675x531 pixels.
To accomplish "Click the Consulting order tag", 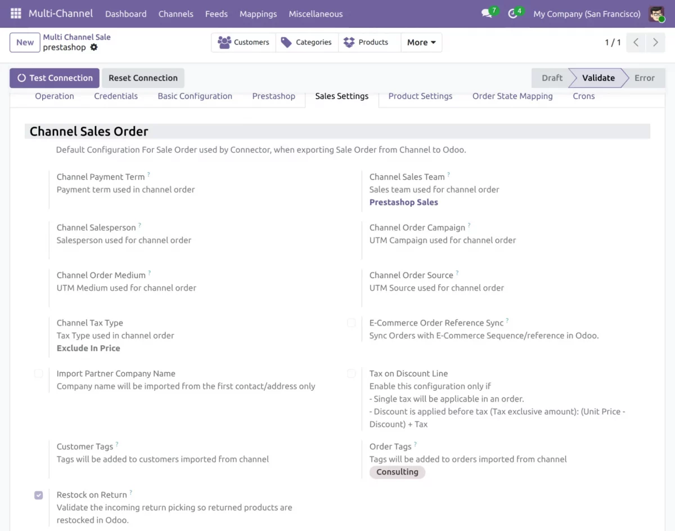I will pyautogui.click(x=397, y=472).
